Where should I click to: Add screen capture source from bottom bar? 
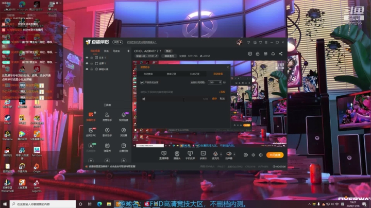click(164, 155)
